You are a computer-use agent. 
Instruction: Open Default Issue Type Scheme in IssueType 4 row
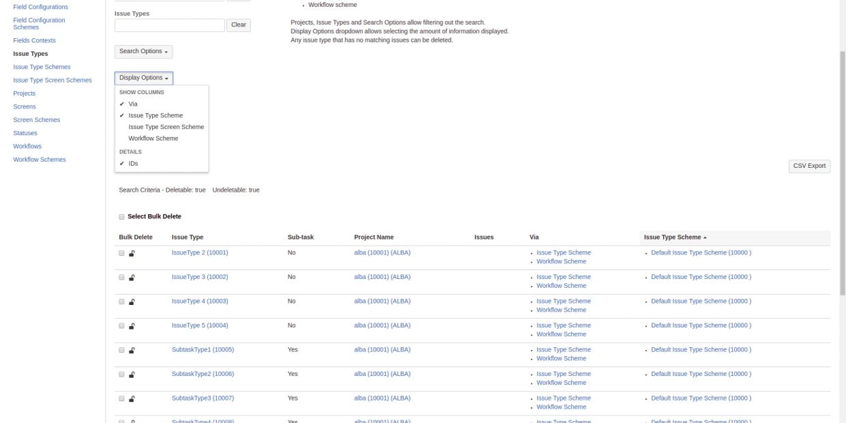[701, 302]
